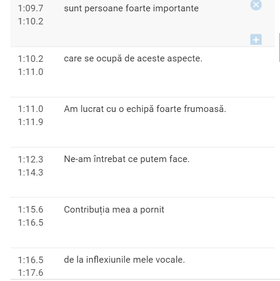280x281 pixels.
Task: Edit subtitle "Am lucrat cu o echipă foarte frumoasă."
Action: point(145,109)
